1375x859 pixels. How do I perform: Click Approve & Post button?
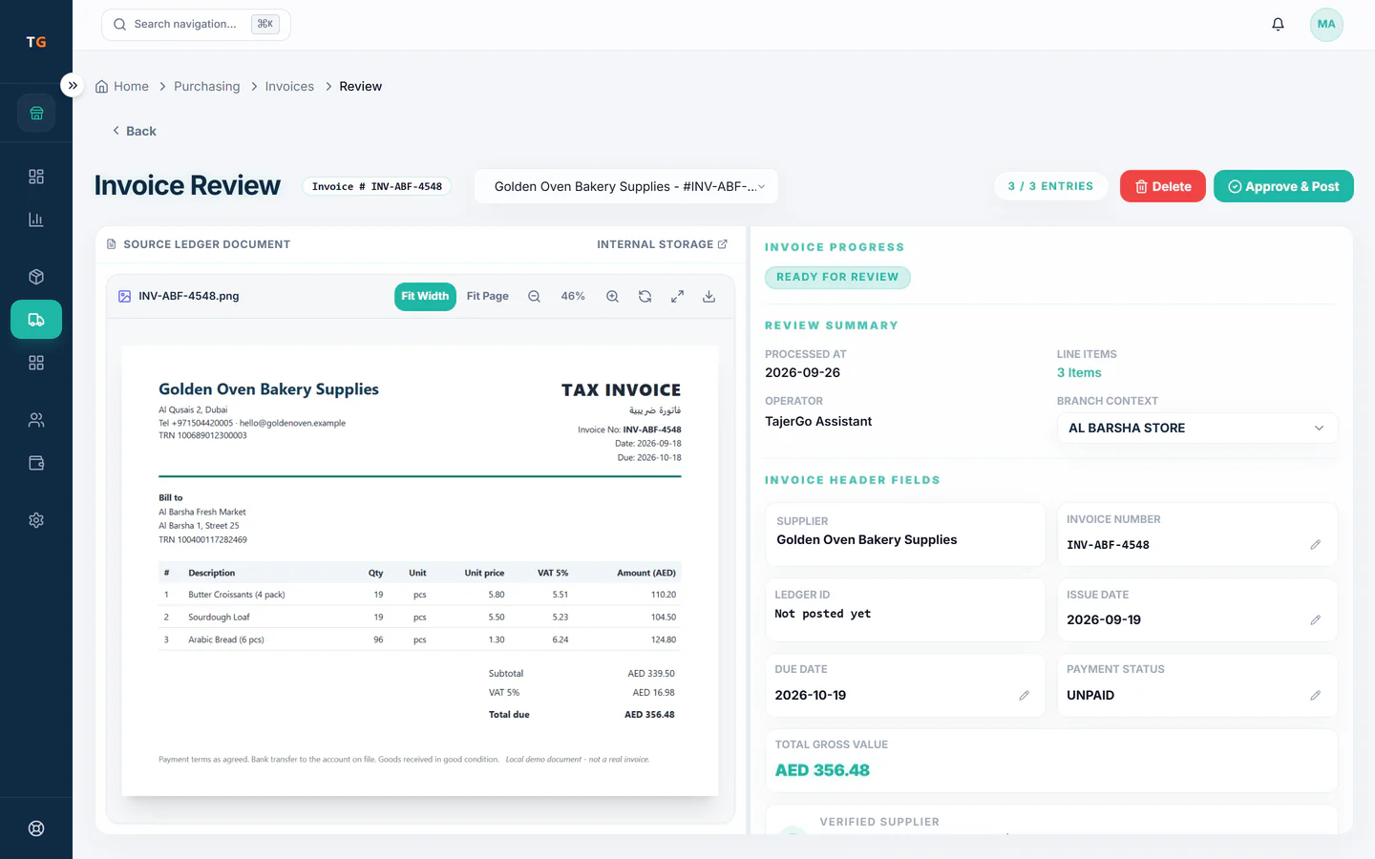pyautogui.click(x=1283, y=186)
